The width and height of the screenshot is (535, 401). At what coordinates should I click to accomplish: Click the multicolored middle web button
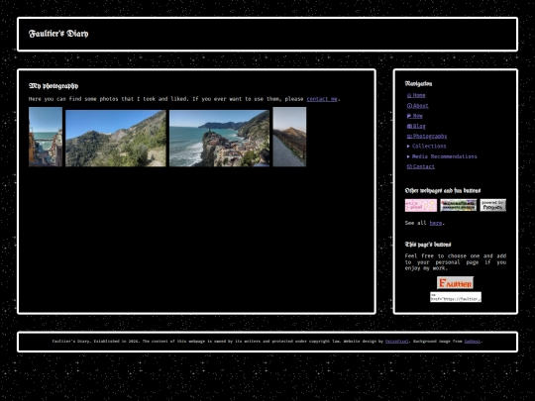click(459, 205)
